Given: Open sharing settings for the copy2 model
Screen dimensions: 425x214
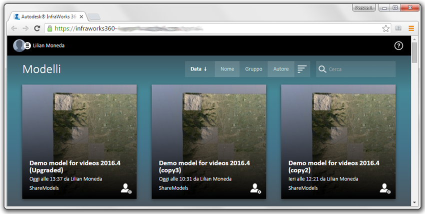Looking at the screenshot, I should point(385,188).
